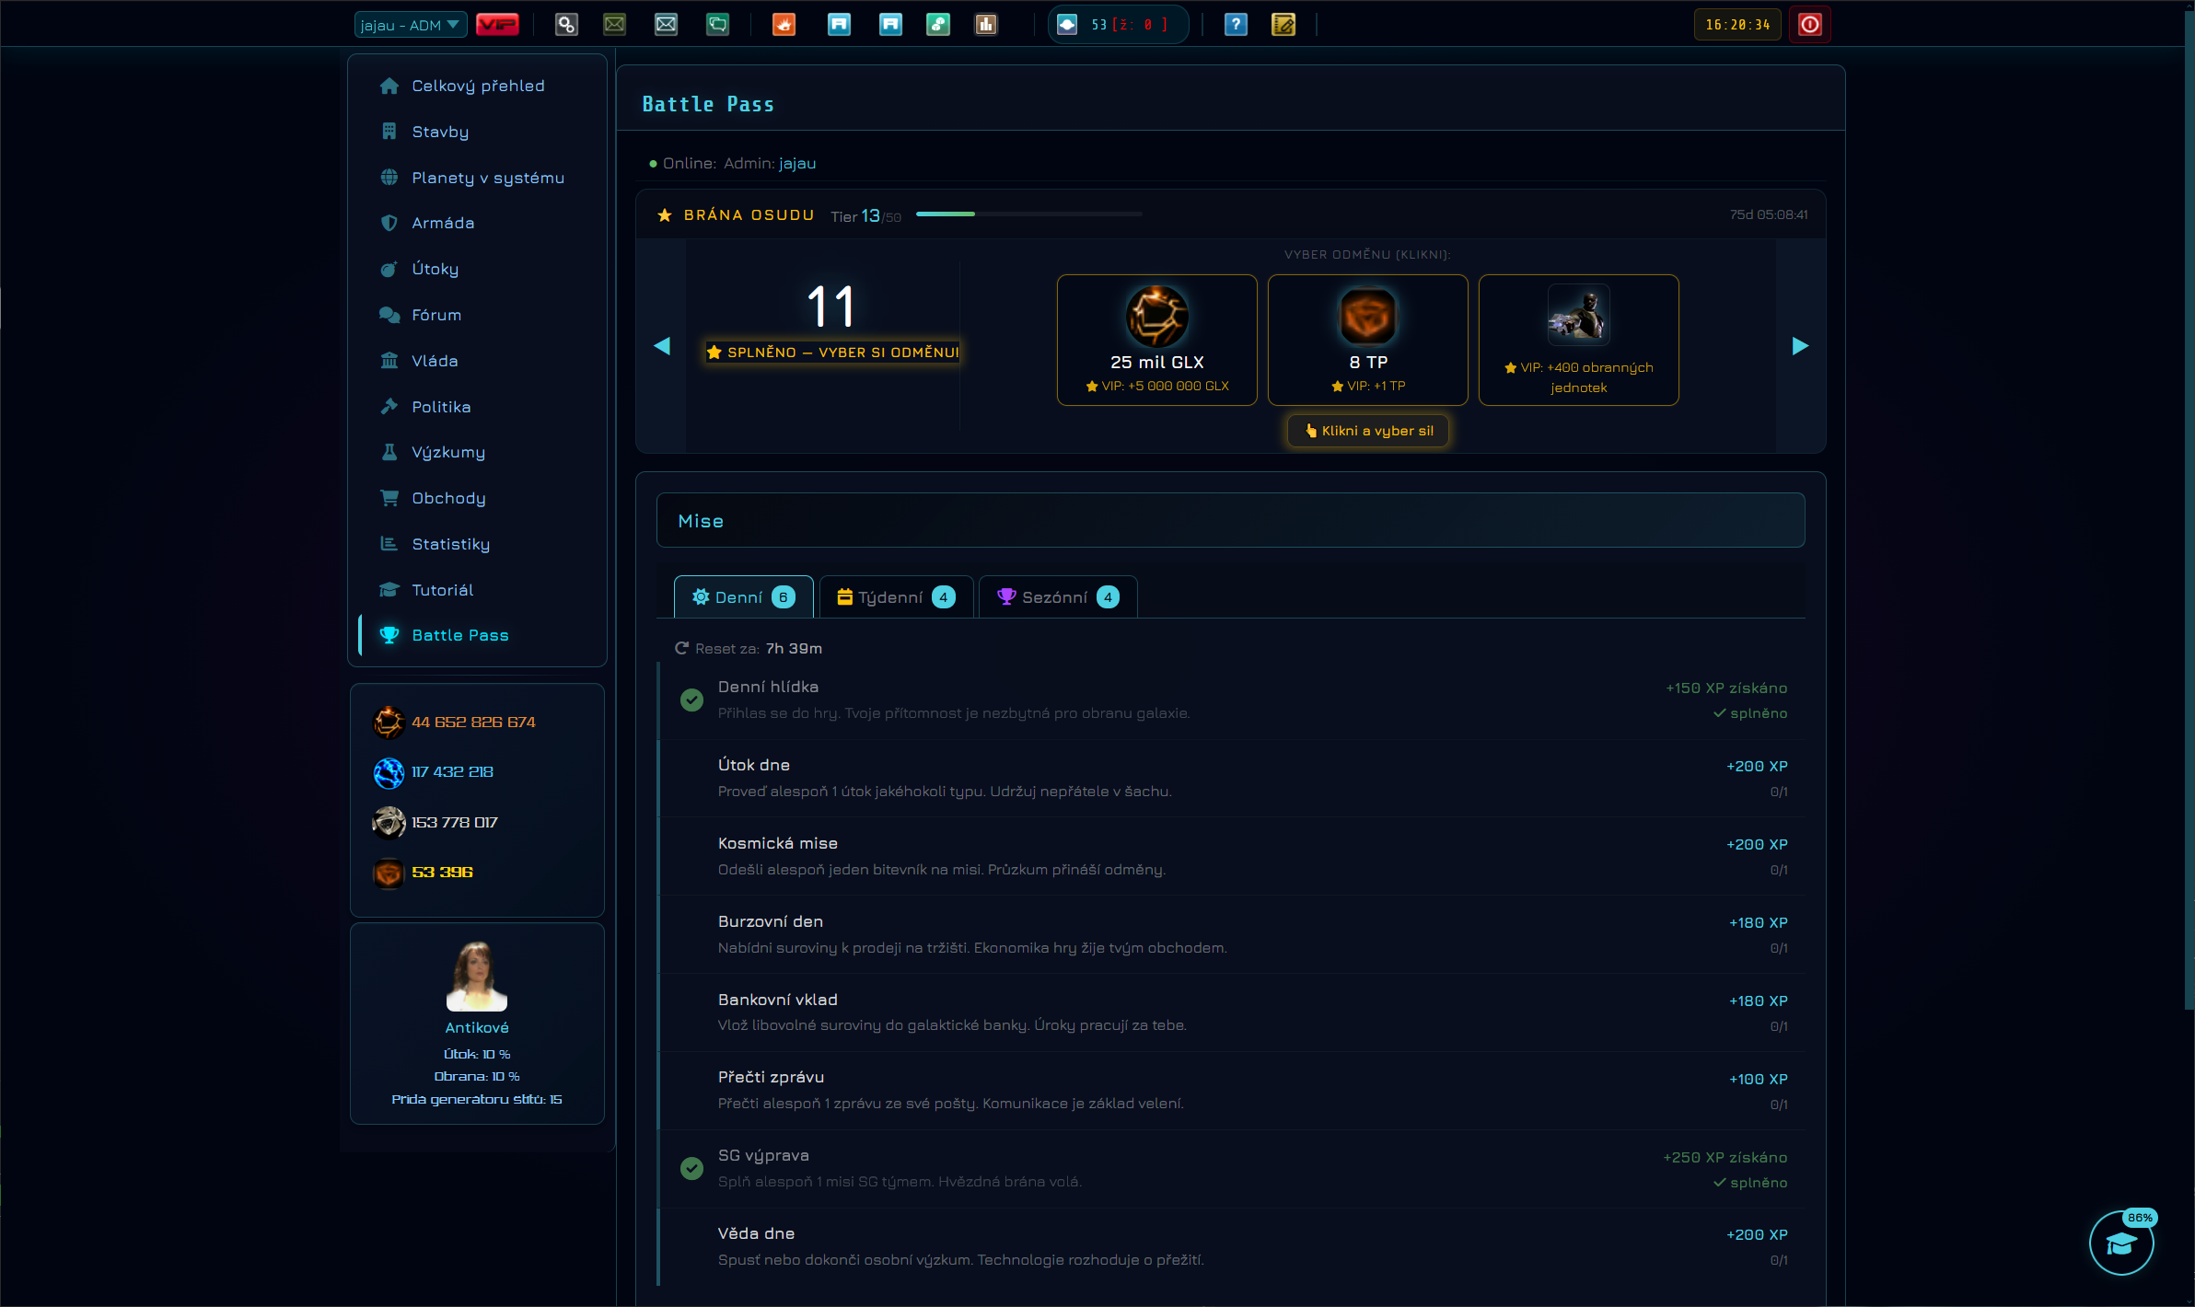This screenshot has height=1307, width=2195.
Task: Click the Obchody shopping cart icon
Action: tap(389, 498)
